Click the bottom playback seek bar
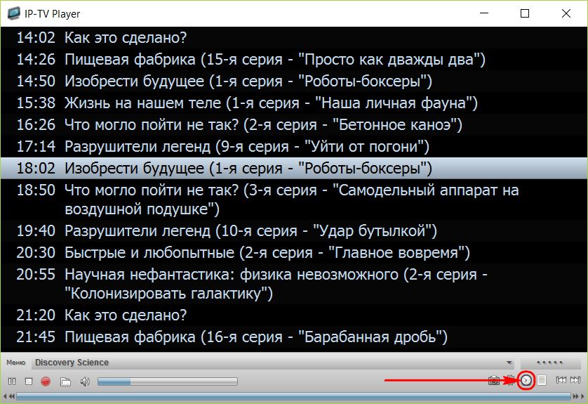 293,396
